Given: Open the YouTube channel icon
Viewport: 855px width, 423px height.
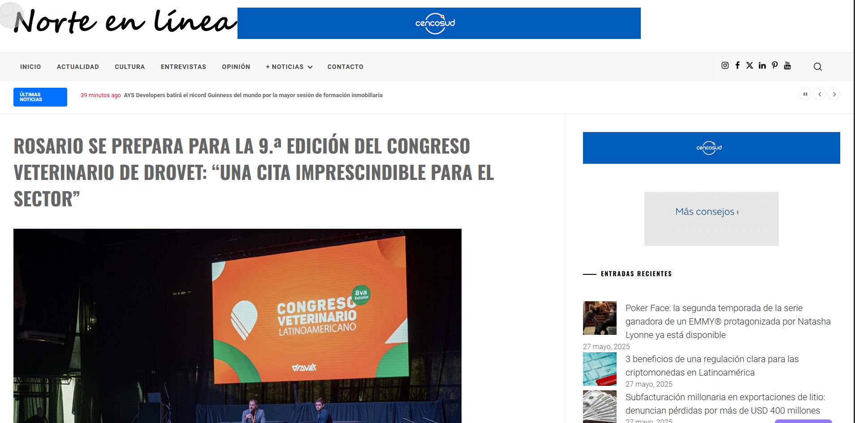Looking at the screenshot, I should pyautogui.click(x=787, y=65).
